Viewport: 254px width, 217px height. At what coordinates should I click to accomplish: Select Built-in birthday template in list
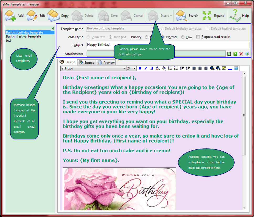point(30,32)
